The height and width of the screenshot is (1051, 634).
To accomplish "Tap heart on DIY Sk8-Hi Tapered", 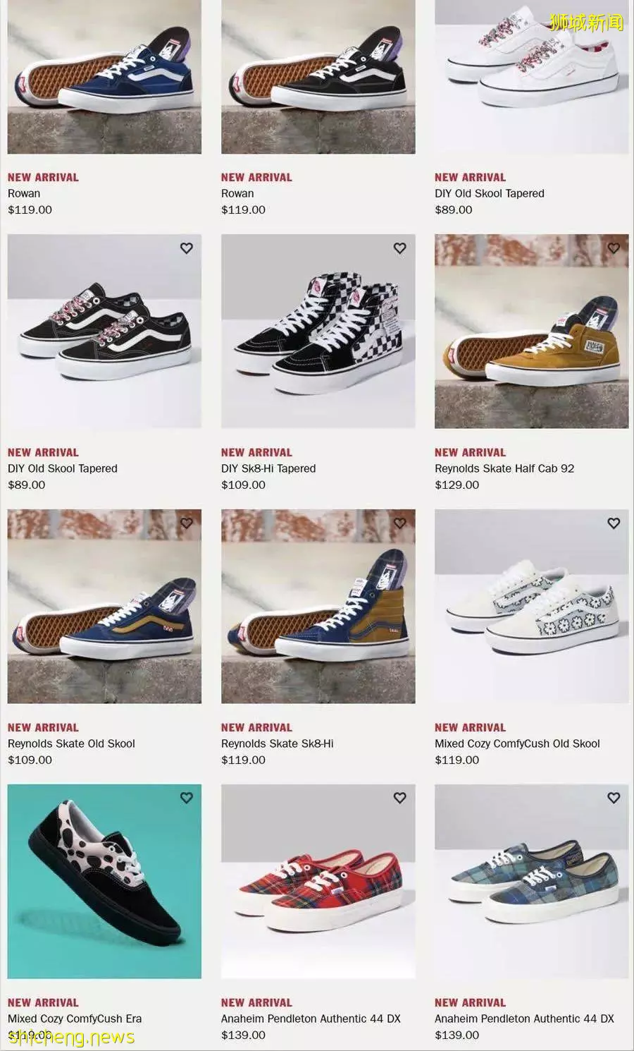I will [x=399, y=248].
